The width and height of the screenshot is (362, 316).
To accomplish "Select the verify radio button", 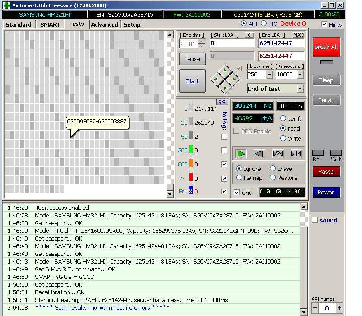I will click(283, 118).
